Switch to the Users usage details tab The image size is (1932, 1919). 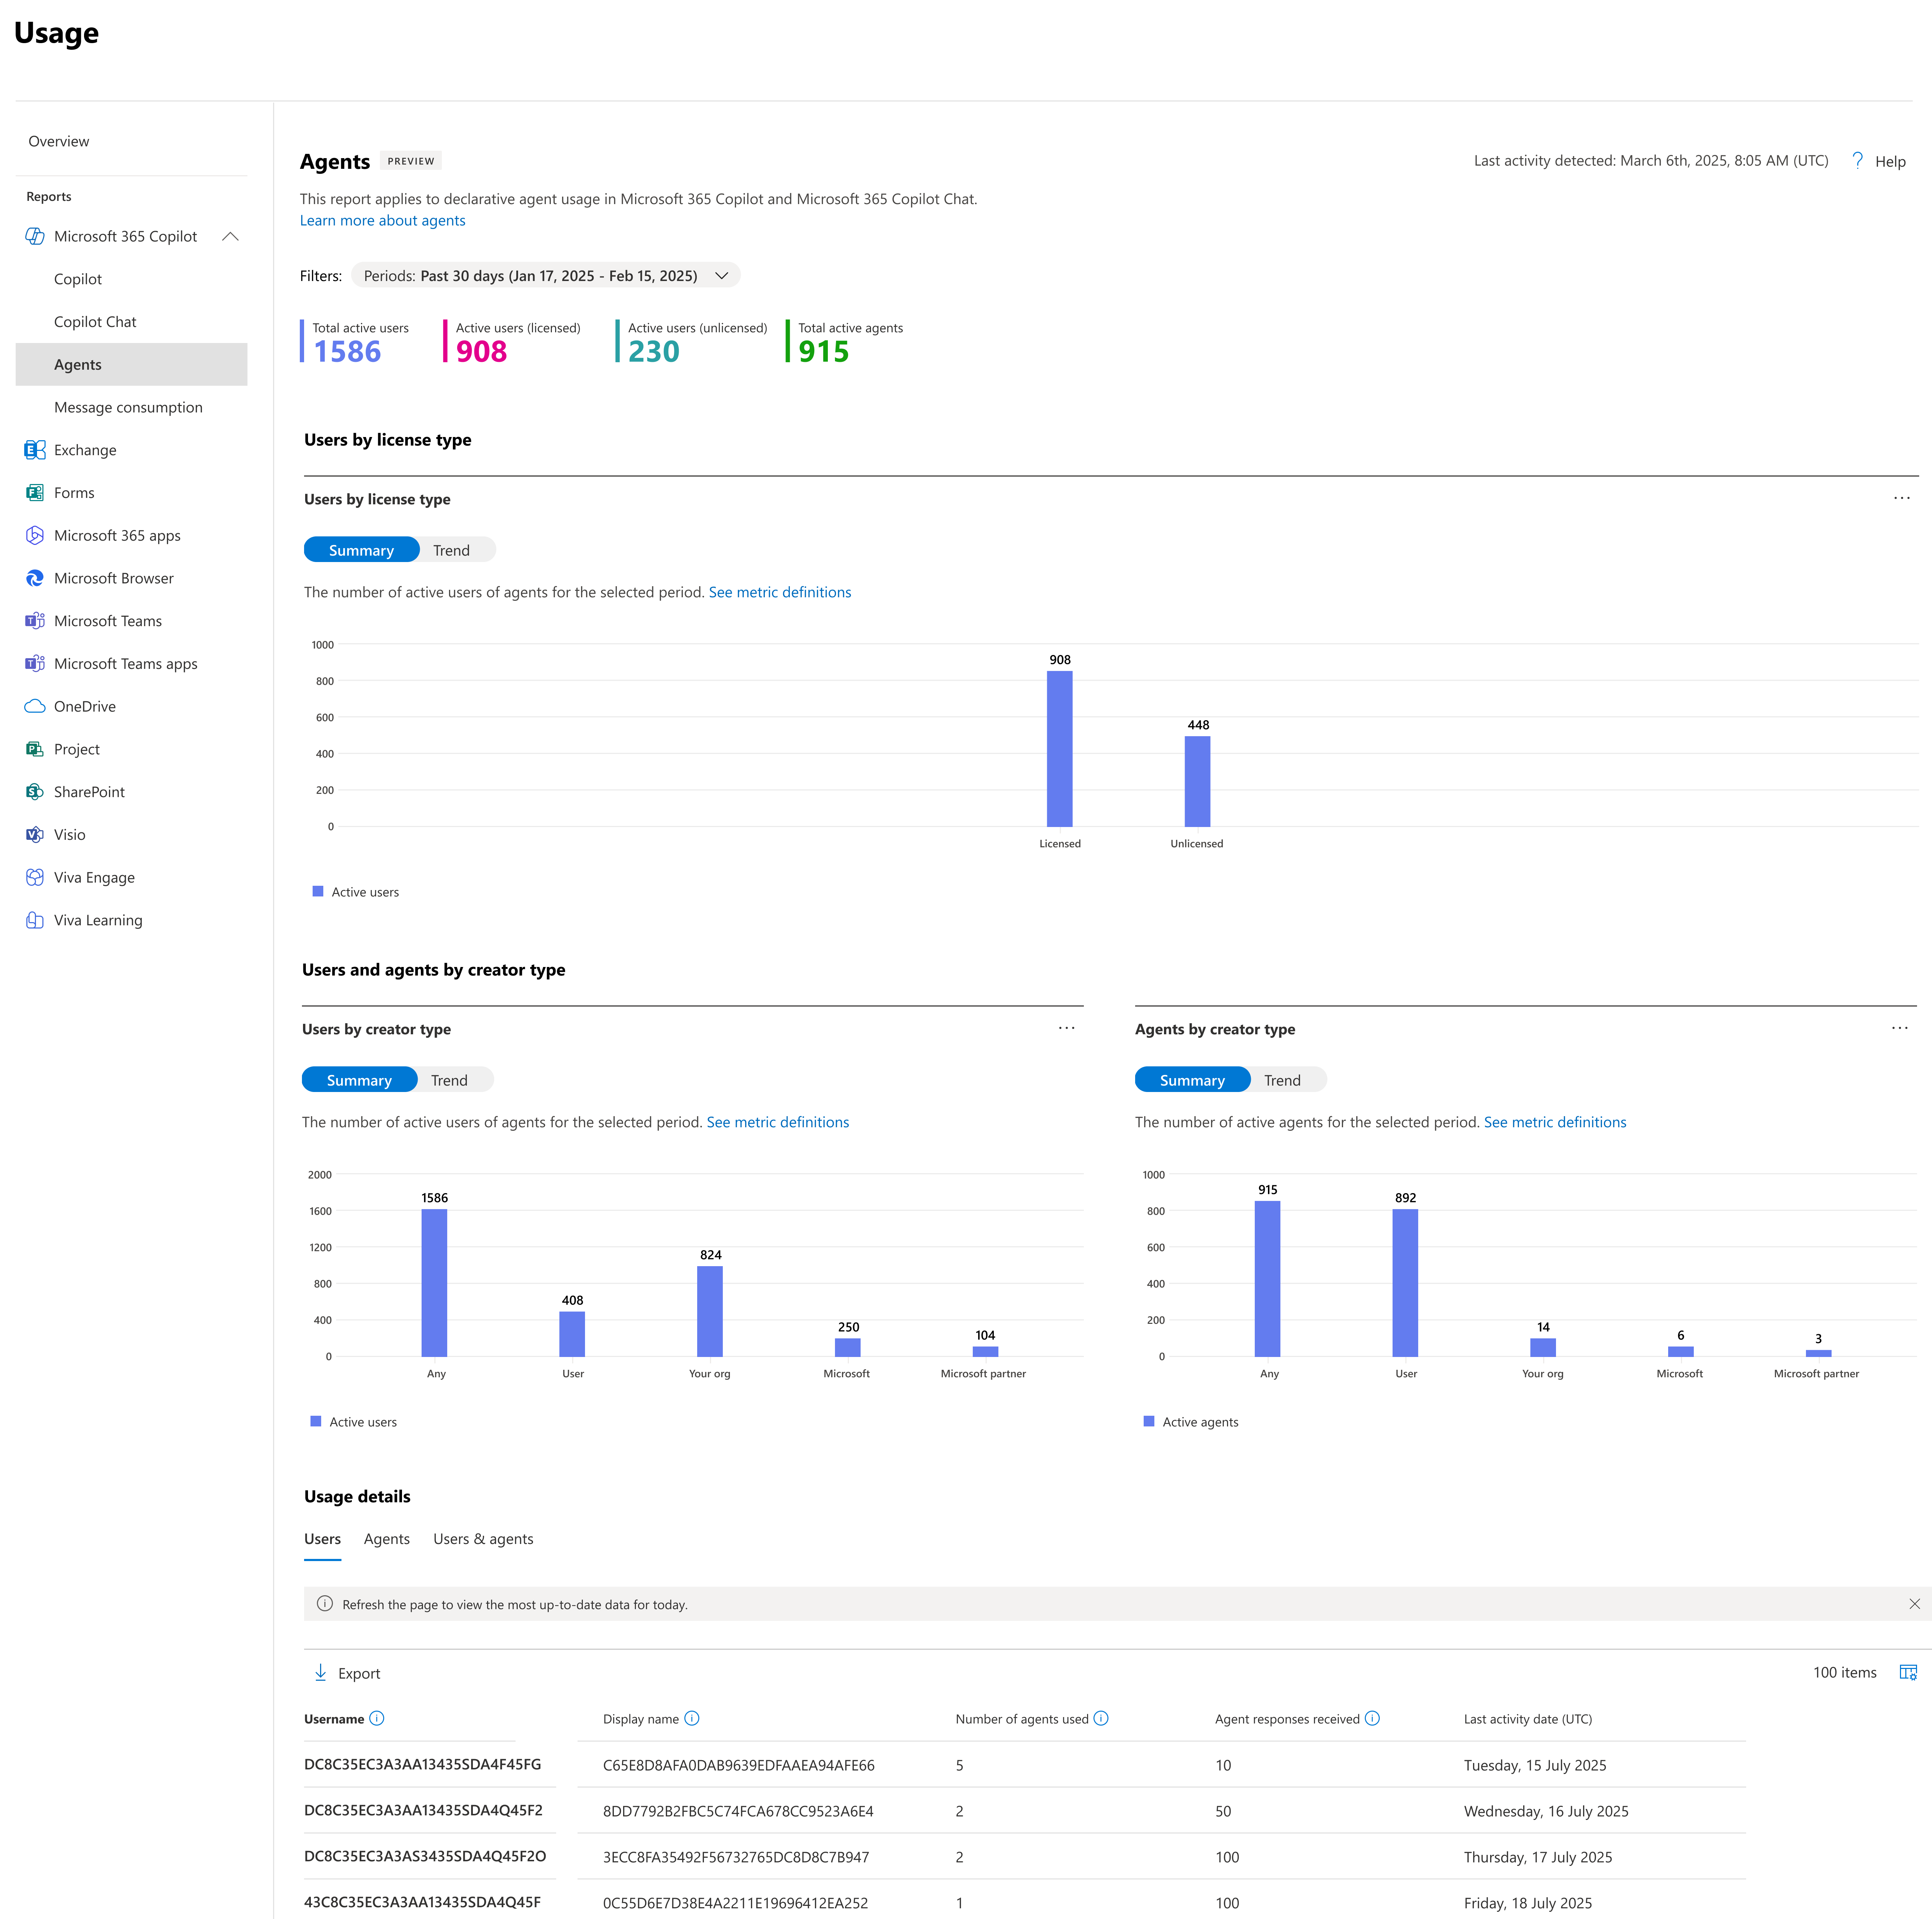pos(323,1540)
